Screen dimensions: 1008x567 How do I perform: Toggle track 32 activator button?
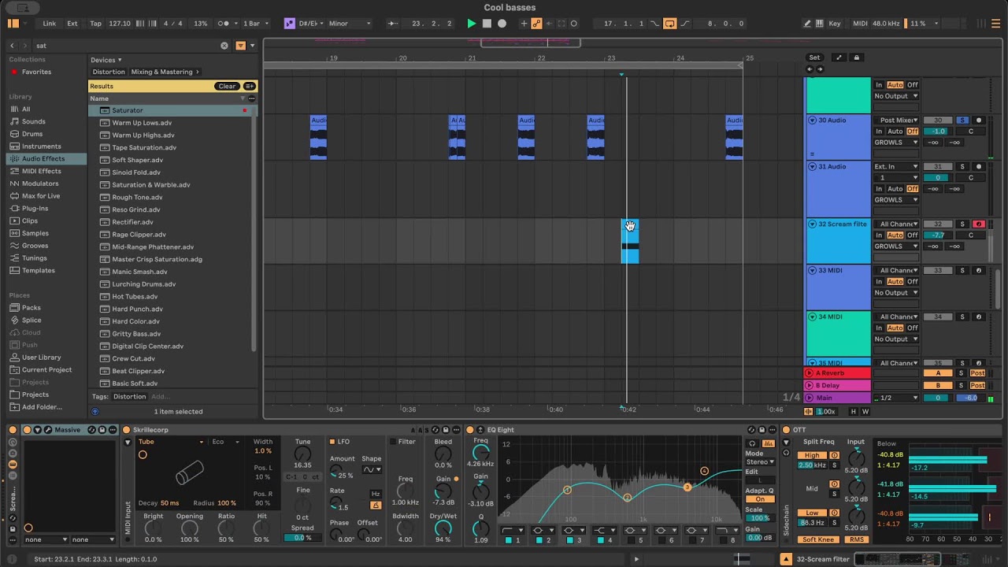coord(937,224)
